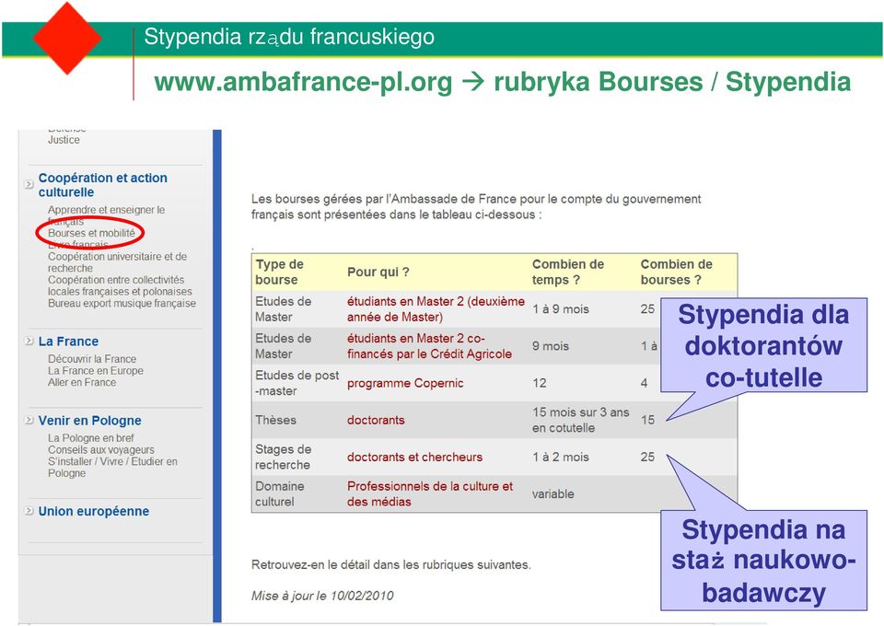Open Apprendre et enseigner le français link
This screenshot has width=884, height=626.
106,215
